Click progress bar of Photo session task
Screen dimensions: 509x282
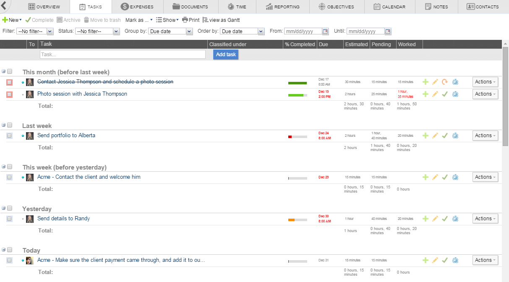298,95
